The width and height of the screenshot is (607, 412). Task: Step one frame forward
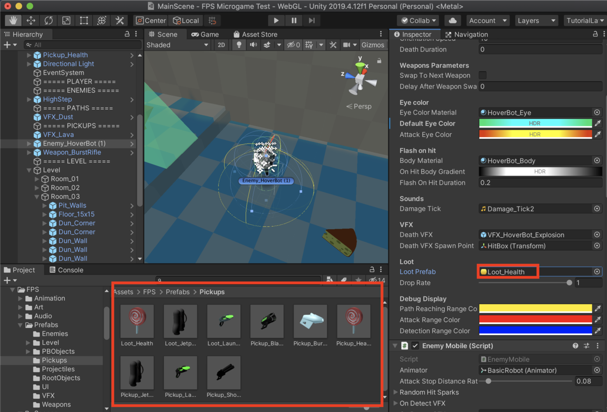(x=312, y=21)
